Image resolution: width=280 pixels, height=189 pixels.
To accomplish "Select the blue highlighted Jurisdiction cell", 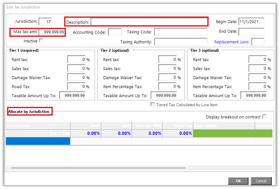I will (x=38, y=141).
